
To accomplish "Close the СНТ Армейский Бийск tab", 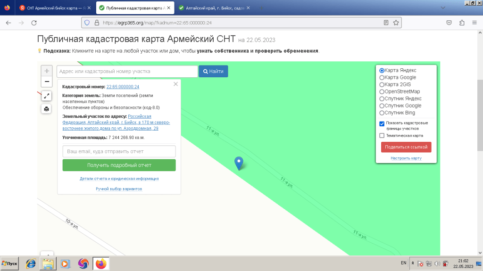I will click(89, 8).
